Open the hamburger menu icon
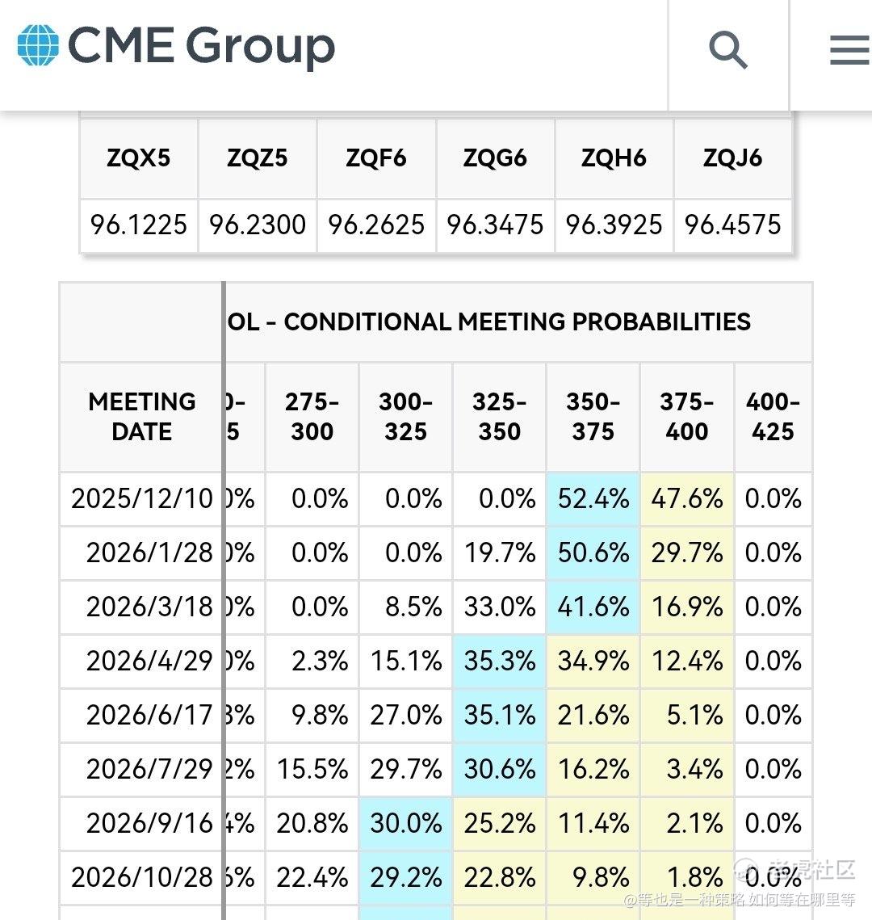 tap(849, 51)
